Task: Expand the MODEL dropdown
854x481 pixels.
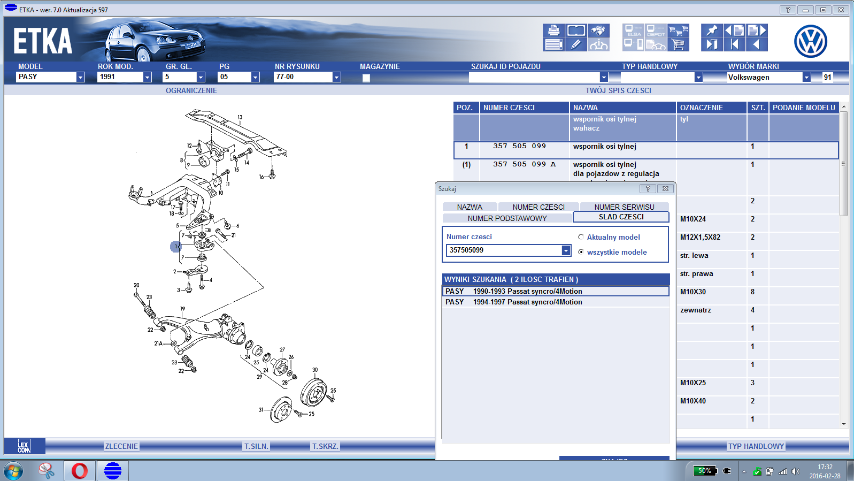Action: 80,77
